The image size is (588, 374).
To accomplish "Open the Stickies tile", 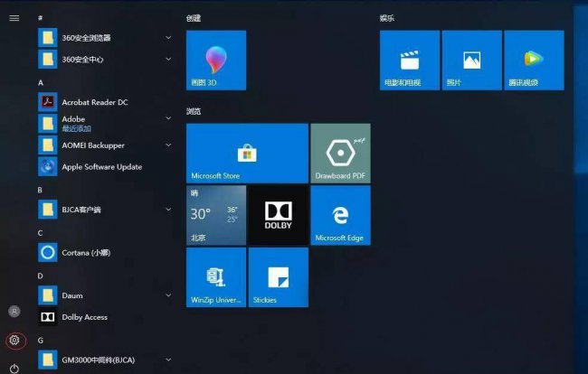I will point(279,277).
